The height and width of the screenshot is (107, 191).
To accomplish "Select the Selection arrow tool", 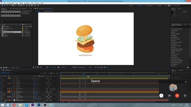I will click(x=2, y=6).
